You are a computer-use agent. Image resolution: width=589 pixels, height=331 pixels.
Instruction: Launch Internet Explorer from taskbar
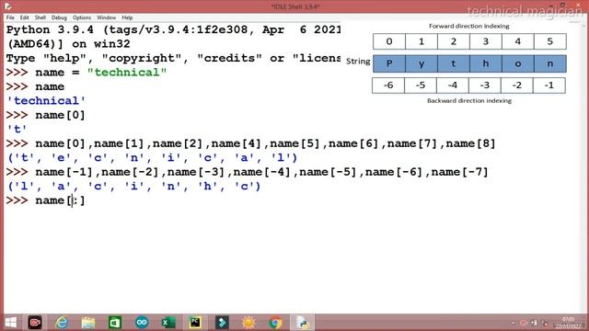[62, 323]
